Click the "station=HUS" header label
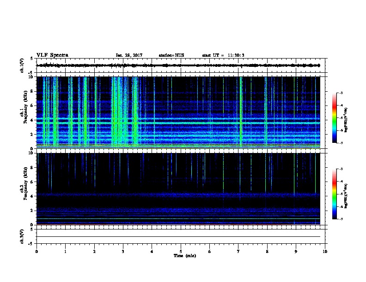Screen dimensions: 366x282 [x=171, y=55]
